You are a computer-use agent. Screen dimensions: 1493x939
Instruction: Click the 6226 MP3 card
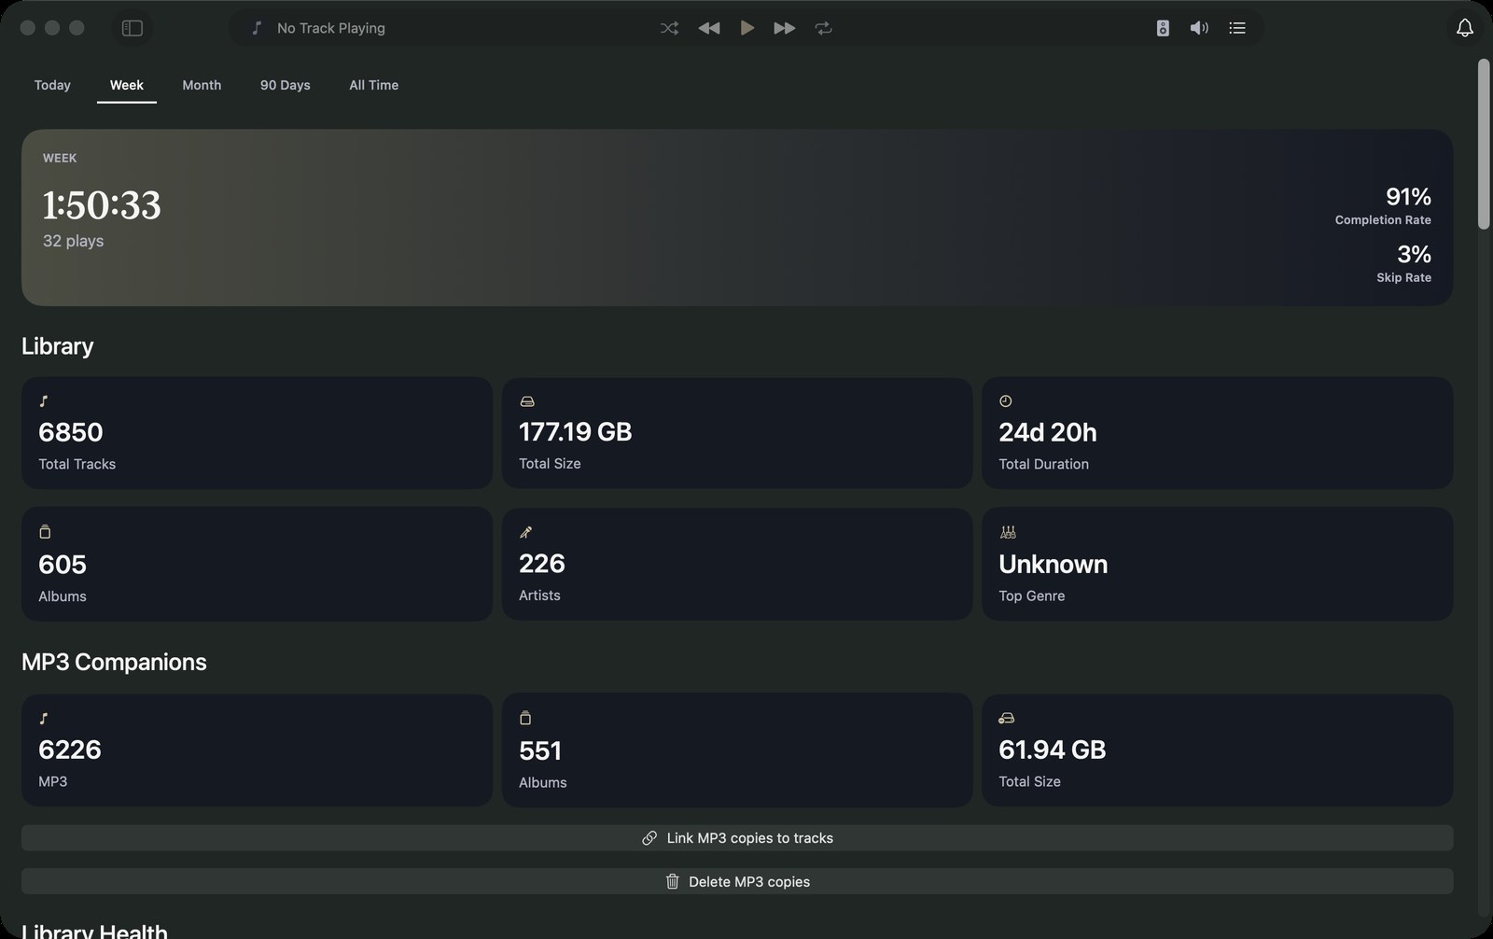click(257, 750)
